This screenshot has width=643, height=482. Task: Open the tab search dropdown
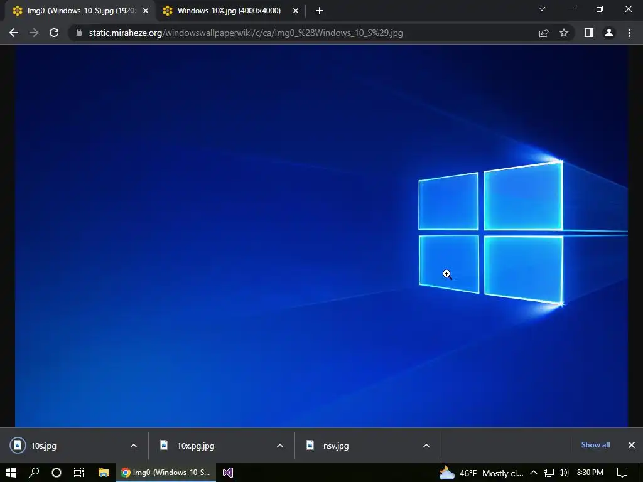click(x=542, y=9)
